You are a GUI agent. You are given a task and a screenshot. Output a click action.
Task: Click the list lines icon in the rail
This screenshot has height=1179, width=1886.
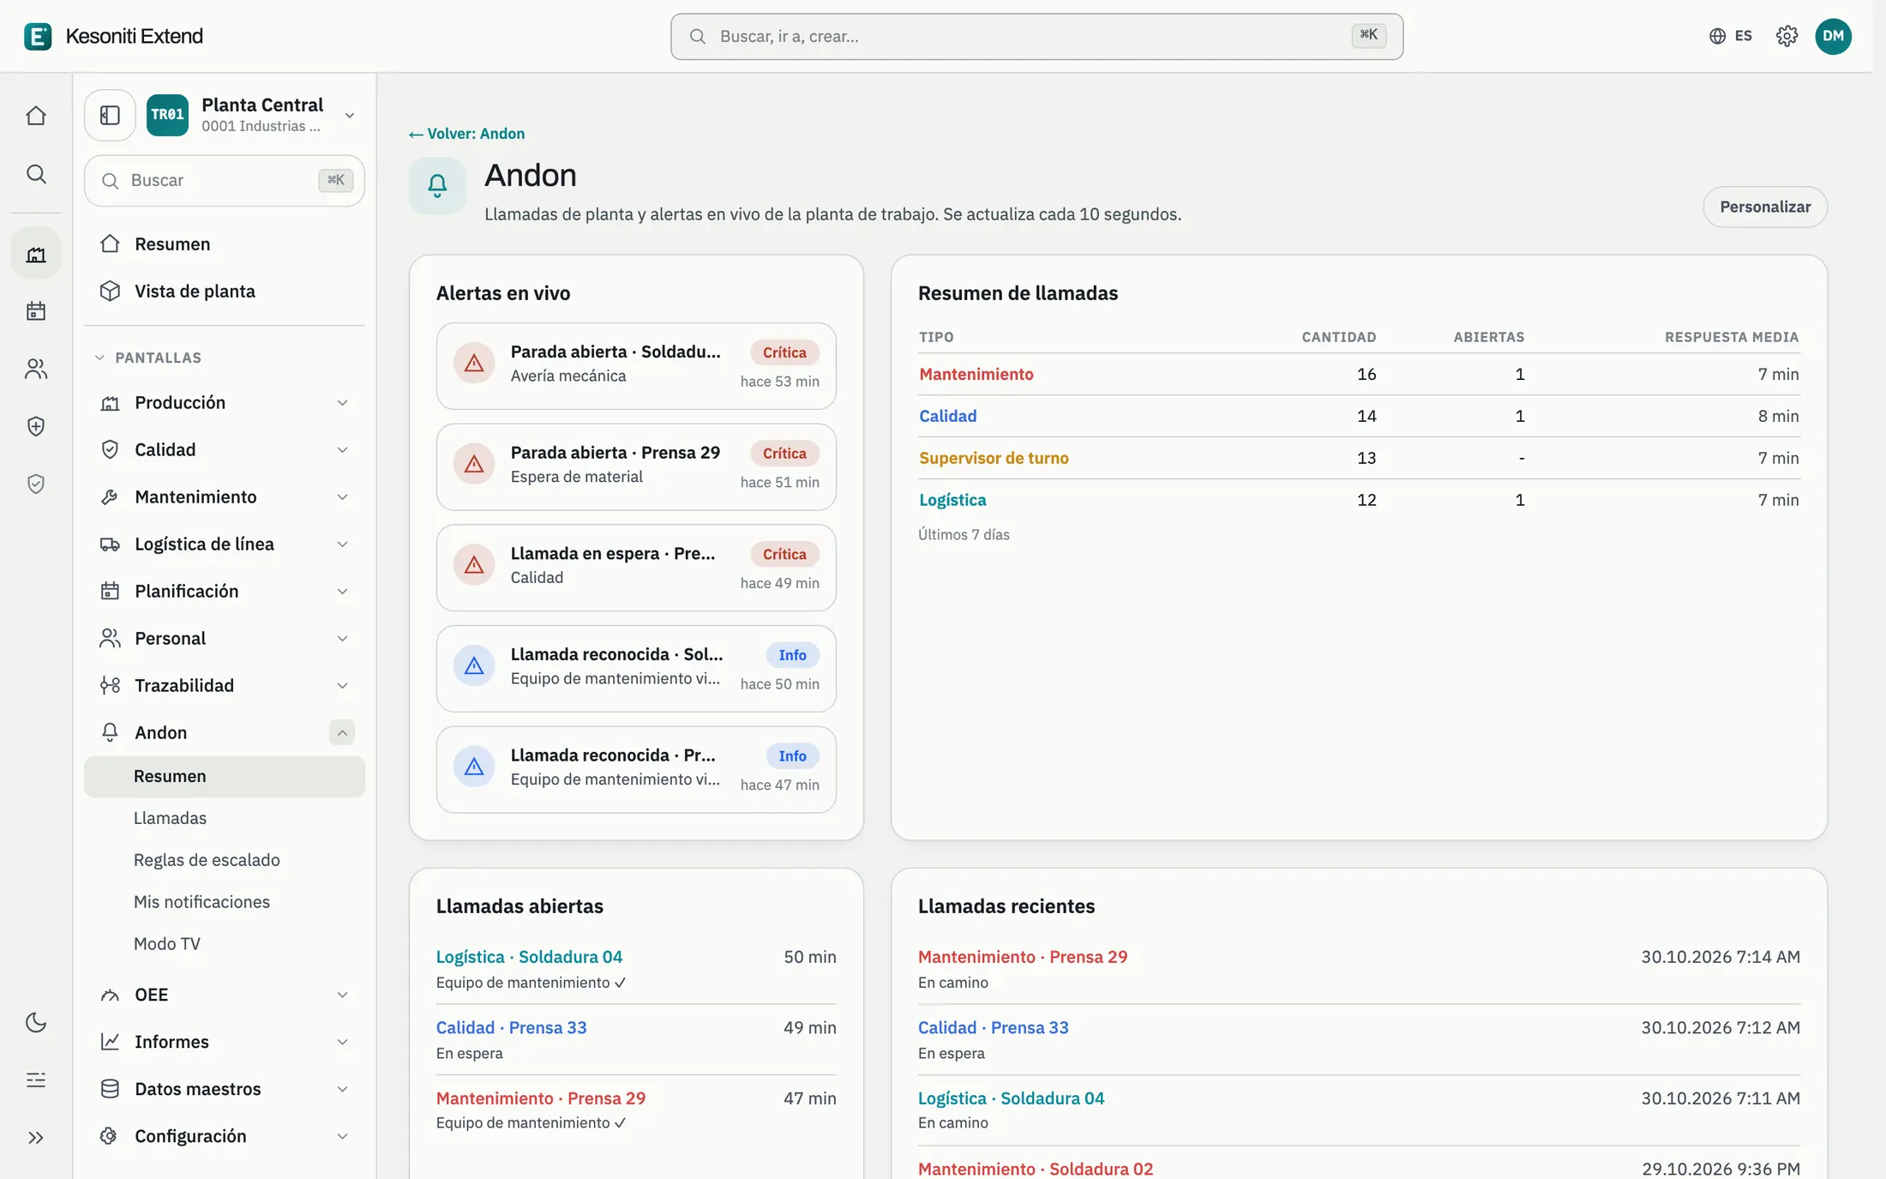[36, 1080]
